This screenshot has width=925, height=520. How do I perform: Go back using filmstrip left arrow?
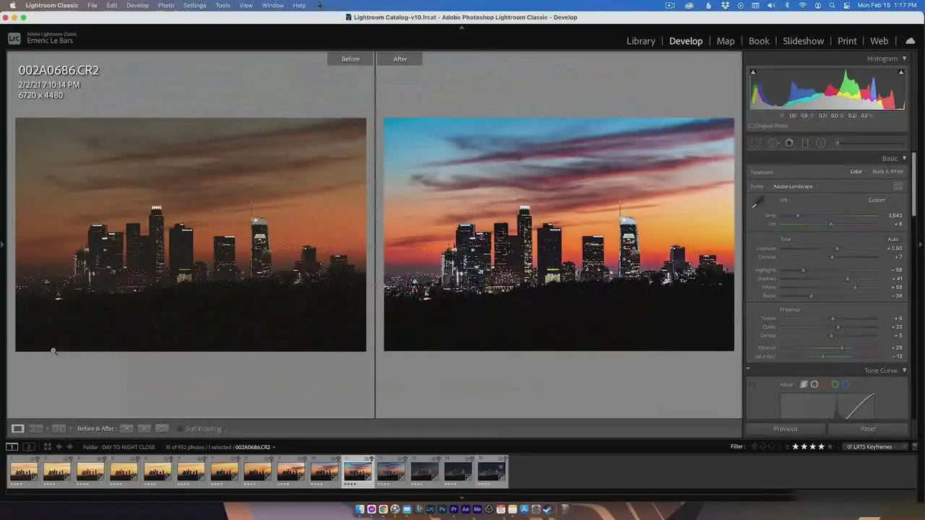point(59,447)
